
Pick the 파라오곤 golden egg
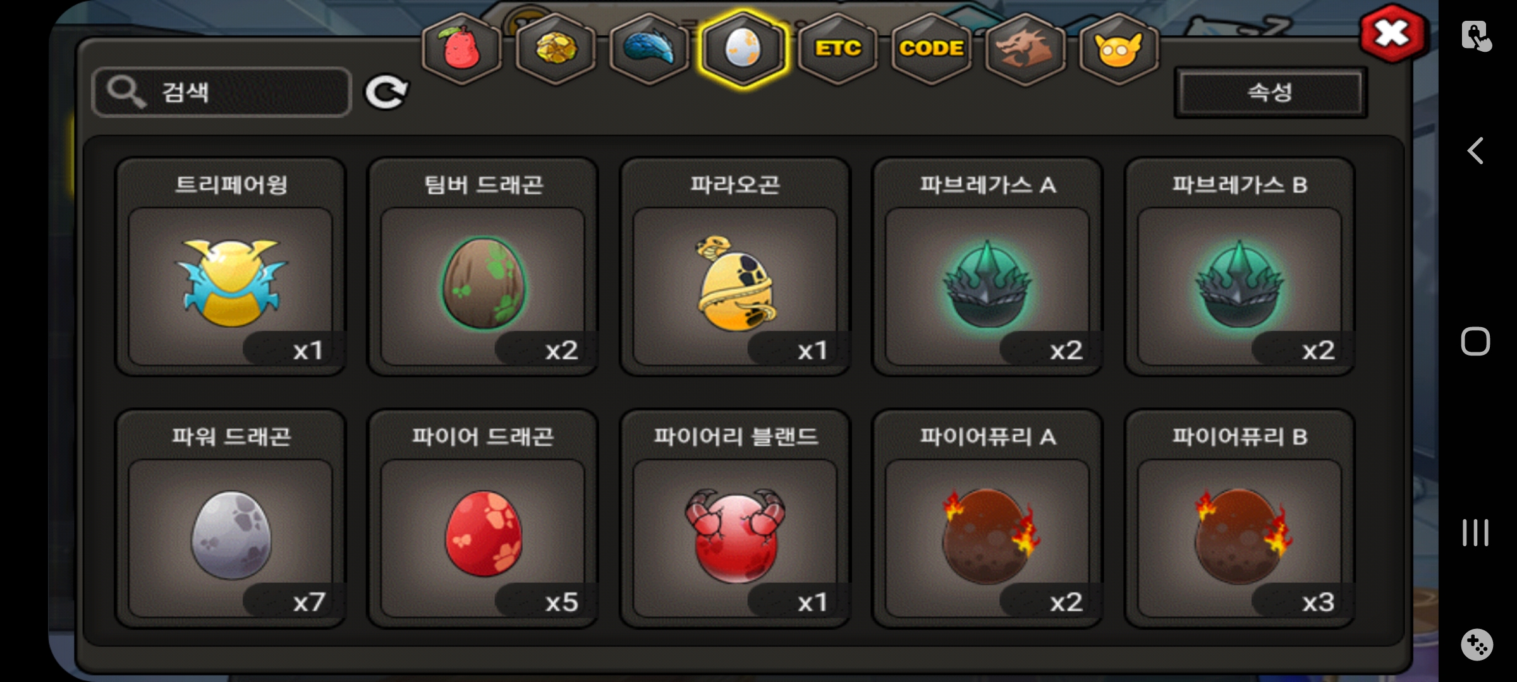click(735, 266)
